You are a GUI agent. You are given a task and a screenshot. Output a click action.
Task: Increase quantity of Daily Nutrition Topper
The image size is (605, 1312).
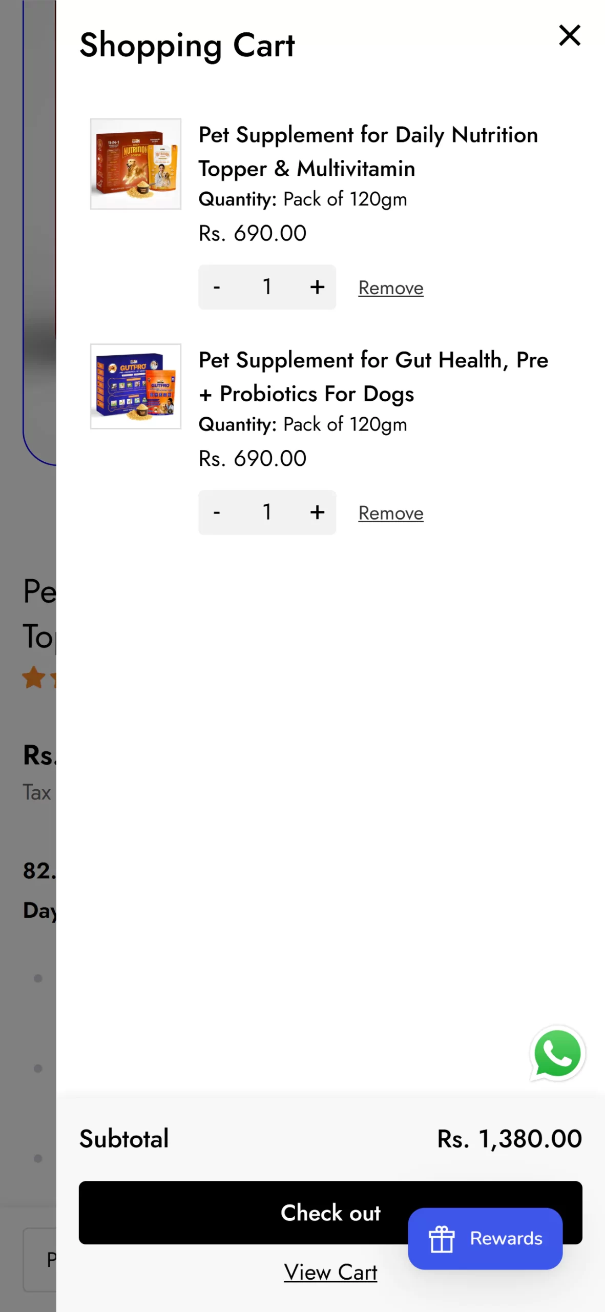(317, 287)
